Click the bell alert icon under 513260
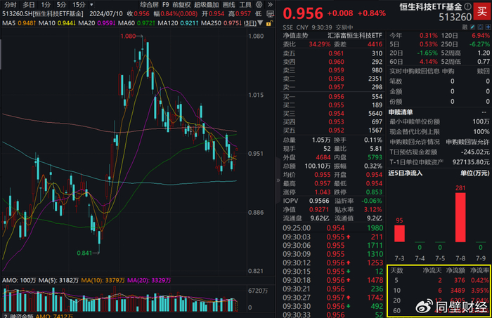The width and height of the screenshot is (492, 318). [x=481, y=27]
